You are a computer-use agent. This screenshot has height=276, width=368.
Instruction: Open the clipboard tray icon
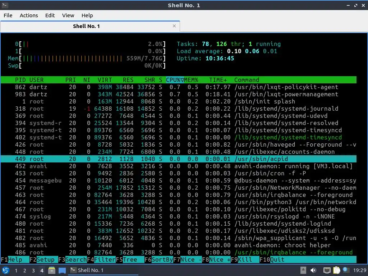click(336, 270)
